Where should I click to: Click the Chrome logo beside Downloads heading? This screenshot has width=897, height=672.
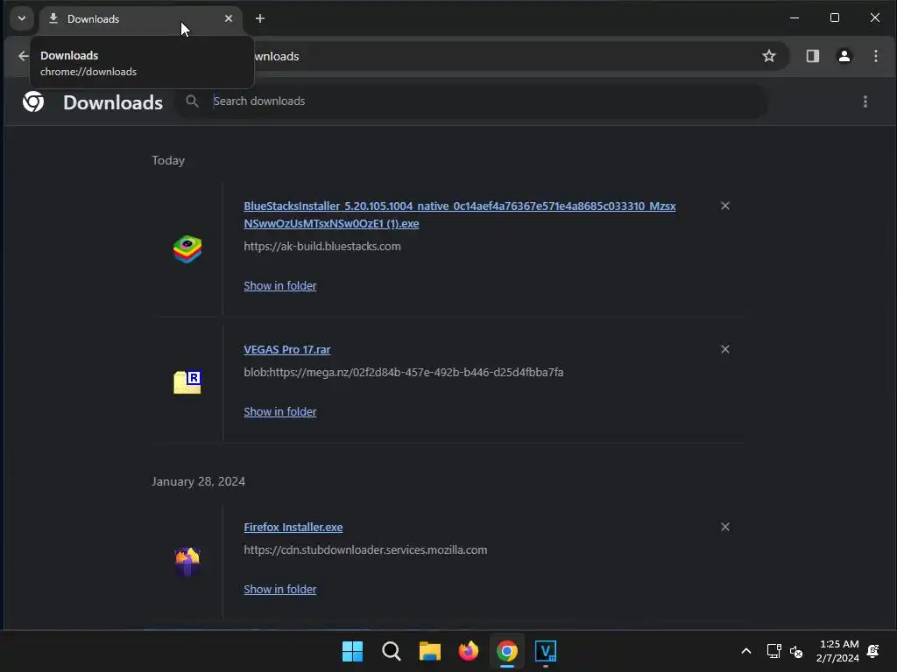tap(33, 101)
